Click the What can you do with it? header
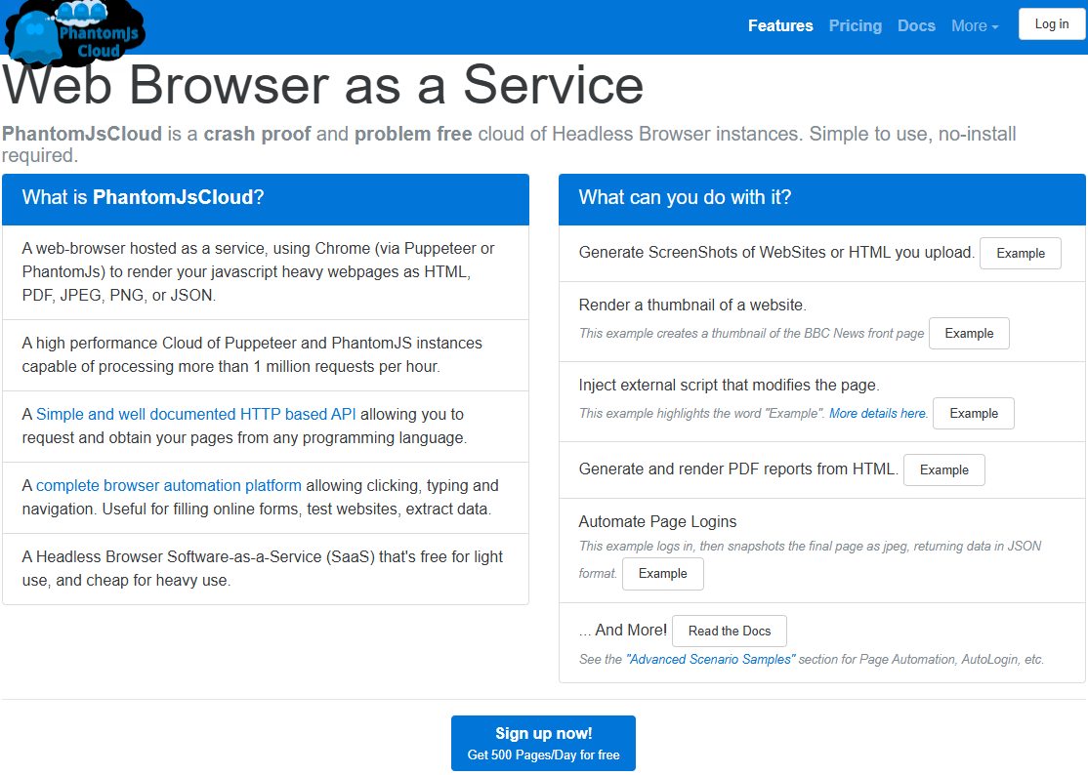 (x=822, y=198)
